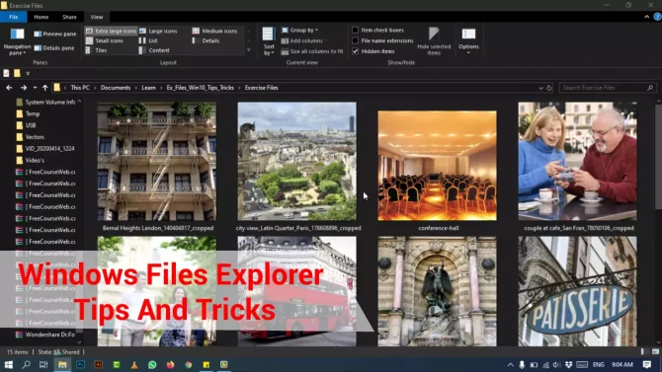Refresh the current folder
The width and height of the screenshot is (662, 372).
549,88
